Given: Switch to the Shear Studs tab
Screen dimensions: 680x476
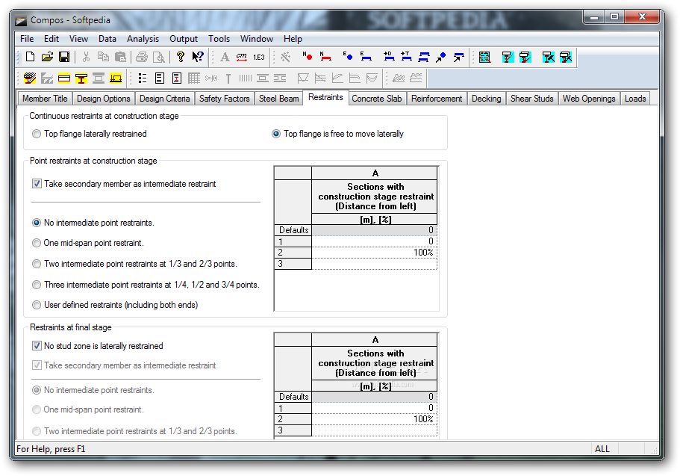Looking at the screenshot, I should [x=531, y=99].
